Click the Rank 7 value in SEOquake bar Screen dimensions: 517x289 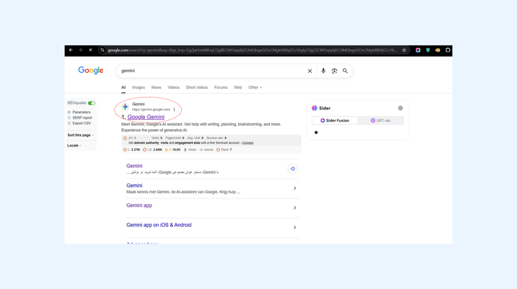(x=224, y=150)
